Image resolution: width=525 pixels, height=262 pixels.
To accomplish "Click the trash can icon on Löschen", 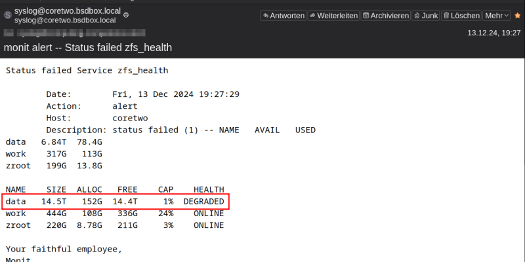I will (x=446, y=15).
